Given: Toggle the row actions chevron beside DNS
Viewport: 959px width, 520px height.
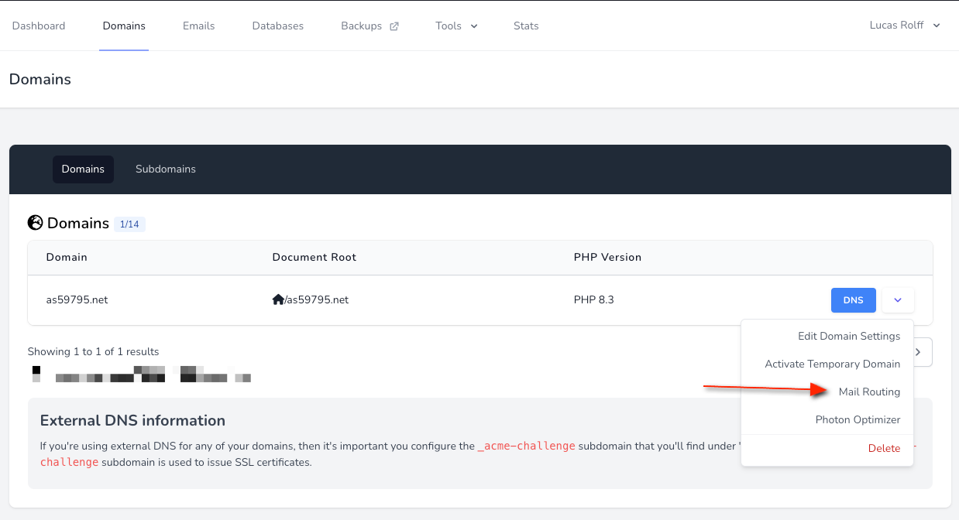Looking at the screenshot, I should 898,300.
